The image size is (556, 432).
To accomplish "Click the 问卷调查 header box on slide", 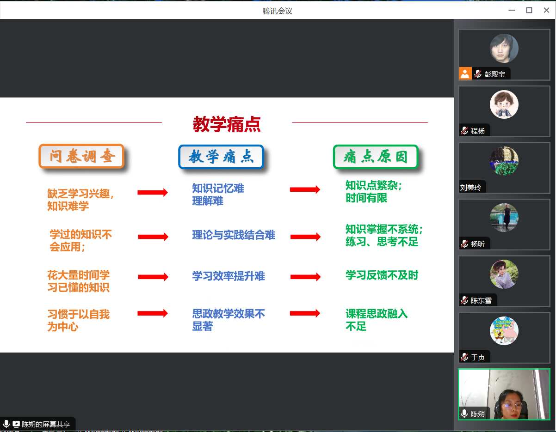I will tap(82, 157).
